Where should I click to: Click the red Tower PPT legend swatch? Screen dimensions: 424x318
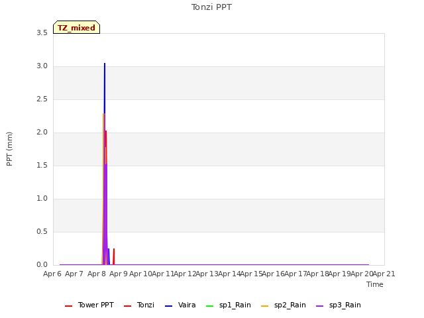coord(69,306)
